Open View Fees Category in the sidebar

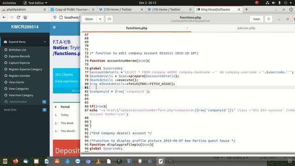click(21, 95)
